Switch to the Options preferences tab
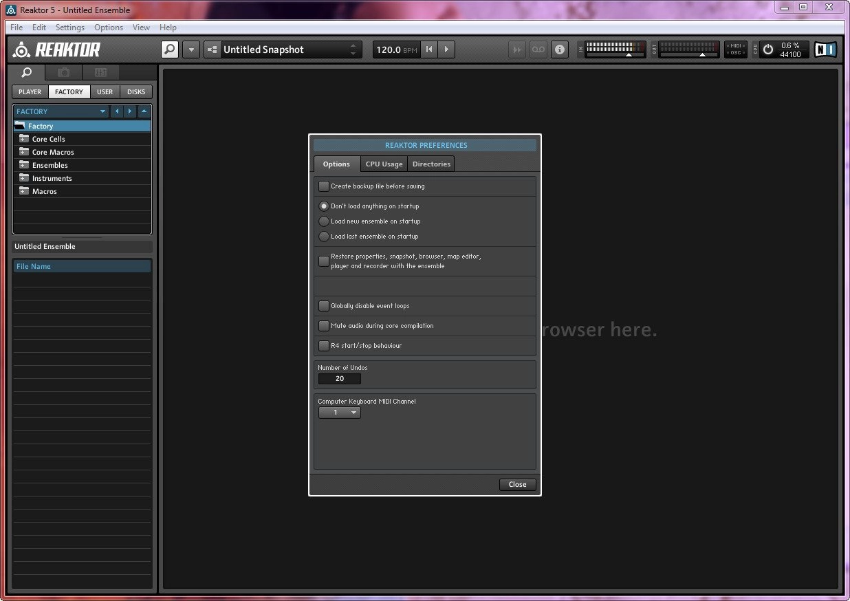 337,164
